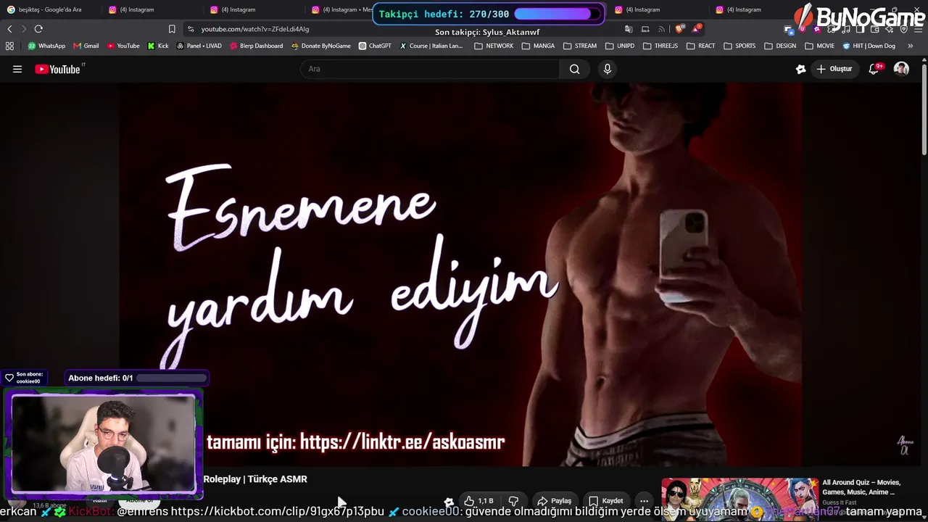928x522 pixels.
Task: Open the Donate ByNoGame bookmark
Action: click(320, 46)
